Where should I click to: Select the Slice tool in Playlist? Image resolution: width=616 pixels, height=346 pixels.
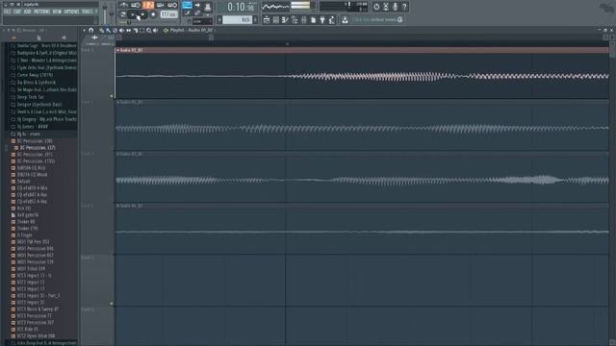click(x=136, y=30)
